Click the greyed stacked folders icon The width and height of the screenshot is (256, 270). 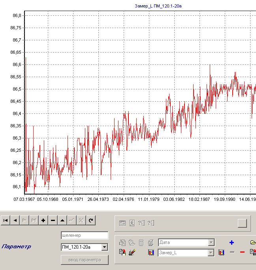(x=132, y=243)
